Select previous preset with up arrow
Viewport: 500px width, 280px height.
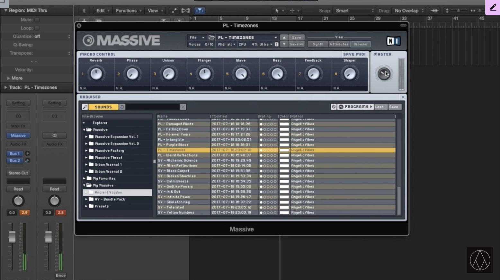284,37
